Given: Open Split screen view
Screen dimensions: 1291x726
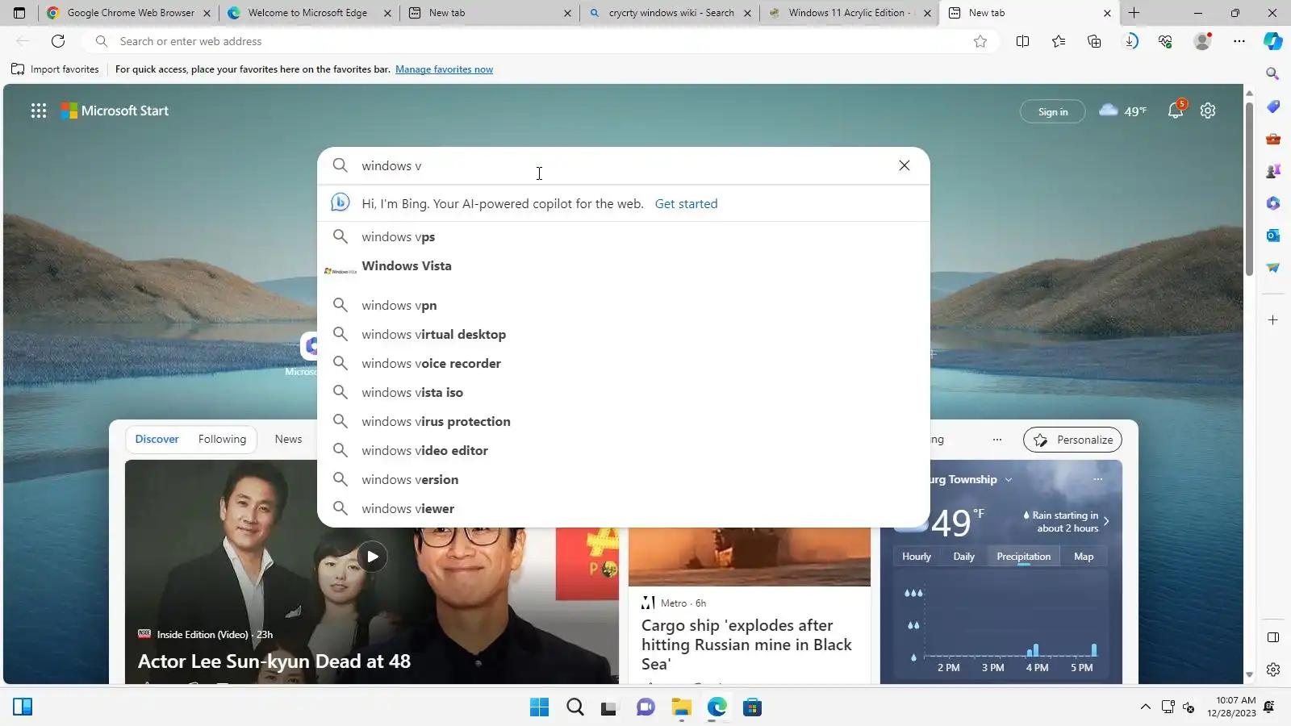Looking at the screenshot, I should (1022, 41).
